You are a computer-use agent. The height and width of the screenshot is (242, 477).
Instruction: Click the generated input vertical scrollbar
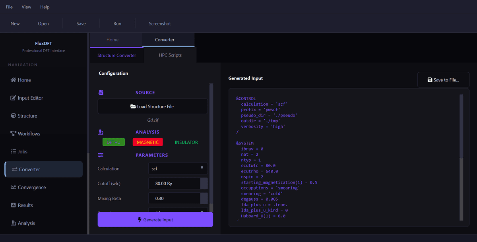coord(461,157)
